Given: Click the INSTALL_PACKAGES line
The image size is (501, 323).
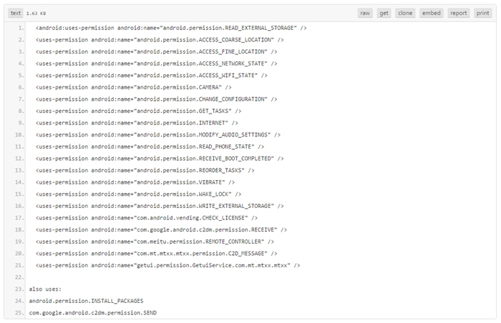Looking at the screenshot, I should [x=86, y=301].
